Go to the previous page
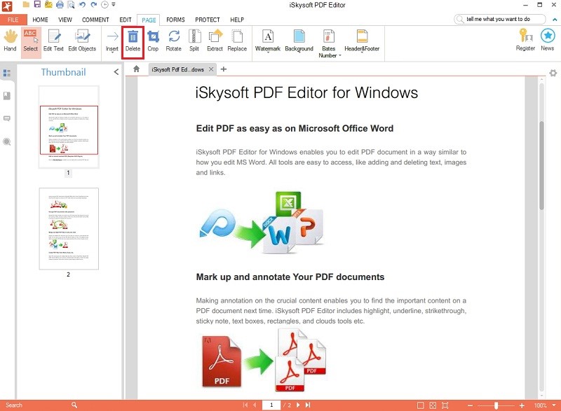Screen dimensions: 561x411 click(255, 405)
